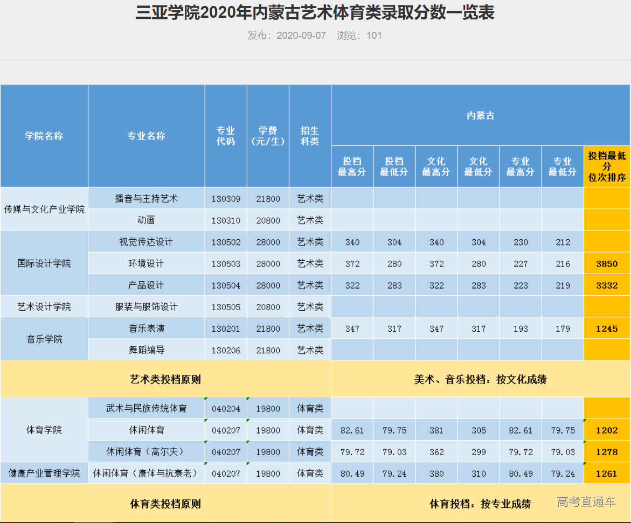Click the view count 浏览：101
The image size is (631, 523).
point(359,36)
